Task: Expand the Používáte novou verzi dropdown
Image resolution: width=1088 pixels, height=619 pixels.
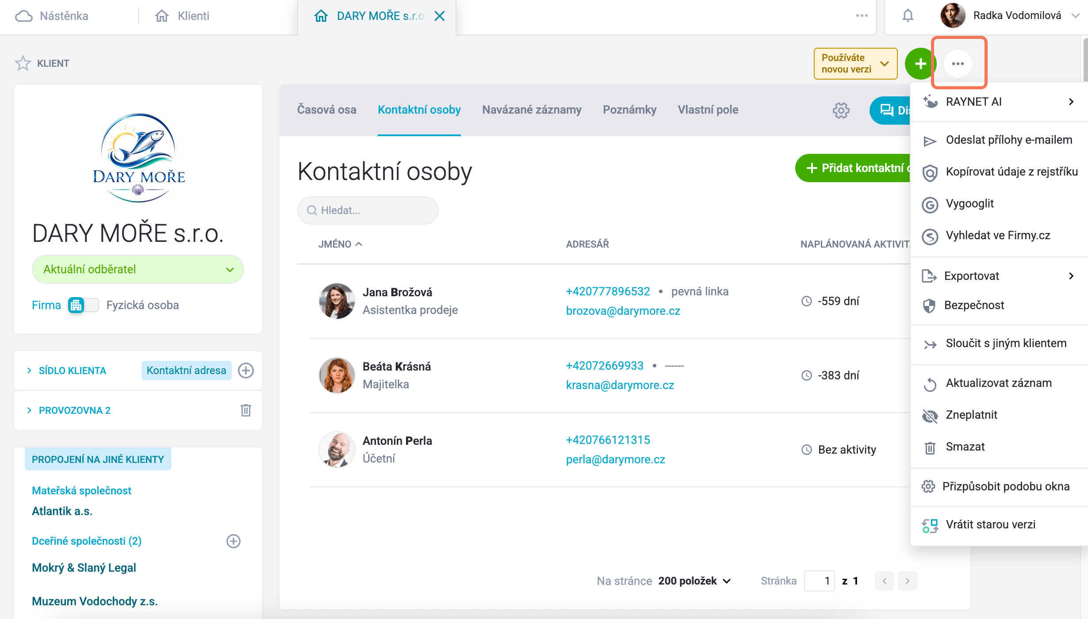Action: click(855, 64)
